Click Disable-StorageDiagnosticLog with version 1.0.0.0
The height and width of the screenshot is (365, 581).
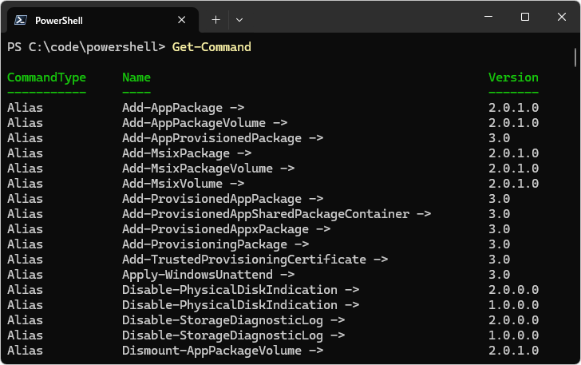pos(233,335)
